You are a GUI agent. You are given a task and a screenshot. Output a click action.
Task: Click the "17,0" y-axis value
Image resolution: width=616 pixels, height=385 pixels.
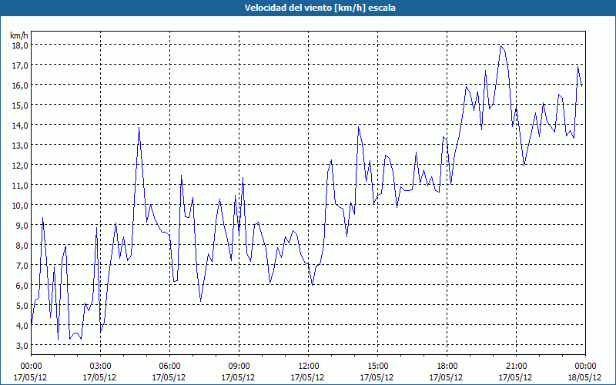pos(20,65)
